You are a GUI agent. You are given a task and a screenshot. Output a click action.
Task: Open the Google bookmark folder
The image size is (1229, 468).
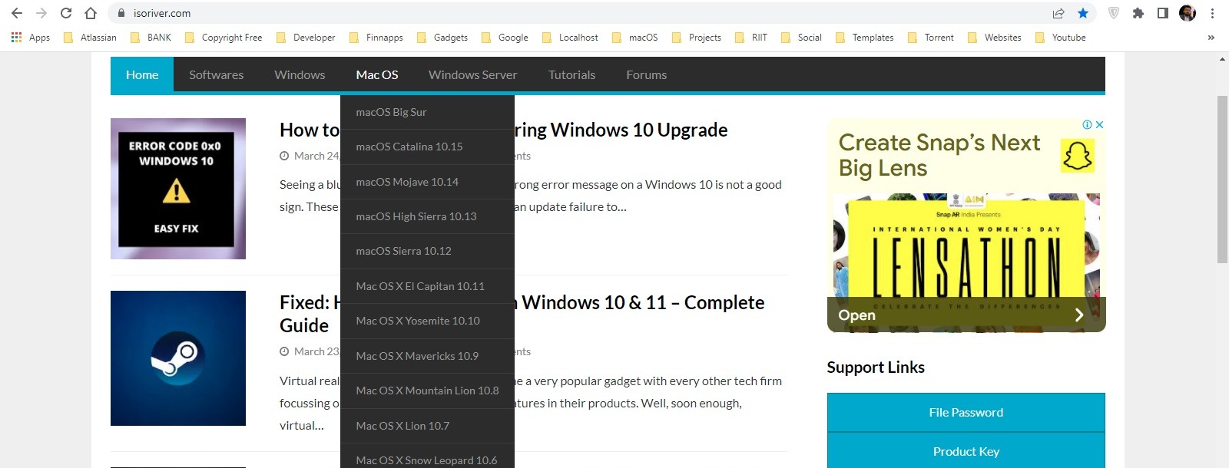[505, 37]
